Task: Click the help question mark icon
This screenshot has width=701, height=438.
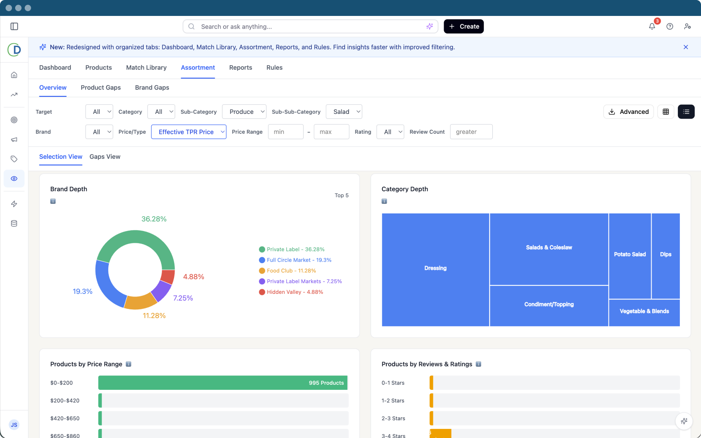Action: pos(670,26)
